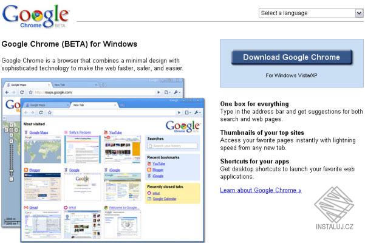Screen dimensions: 365x243
Task: Click the Search your history field
Action: point(172,146)
